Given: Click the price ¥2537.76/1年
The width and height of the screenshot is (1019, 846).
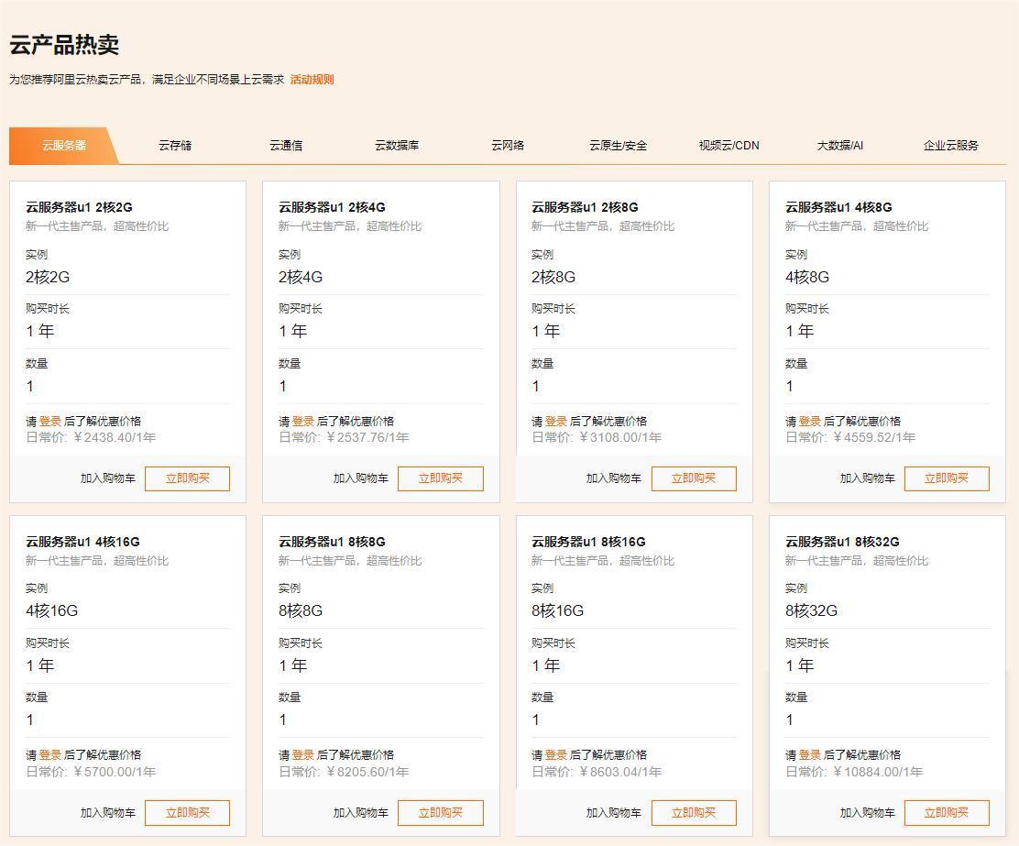Looking at the screenshot, I should (367, 437).
